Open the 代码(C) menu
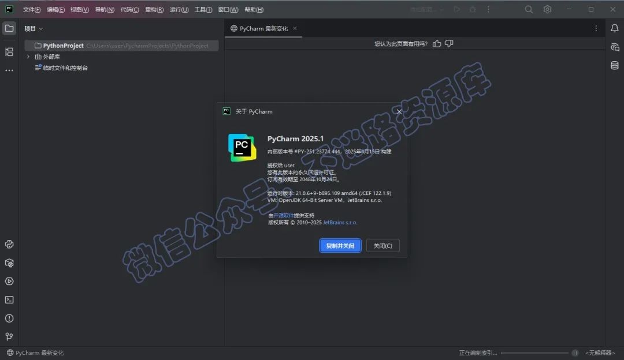 (130, 10)
